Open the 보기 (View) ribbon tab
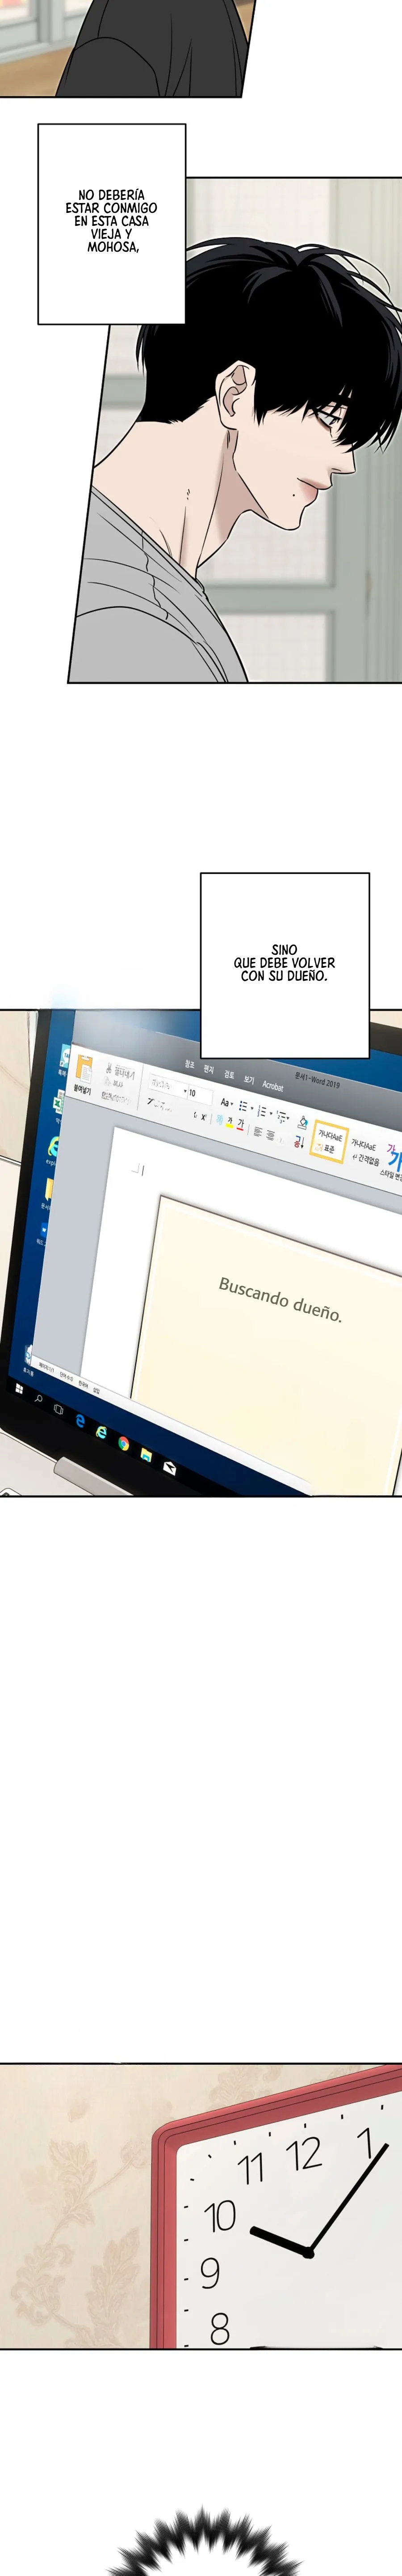402x2576 pixels. [249, 1080]
